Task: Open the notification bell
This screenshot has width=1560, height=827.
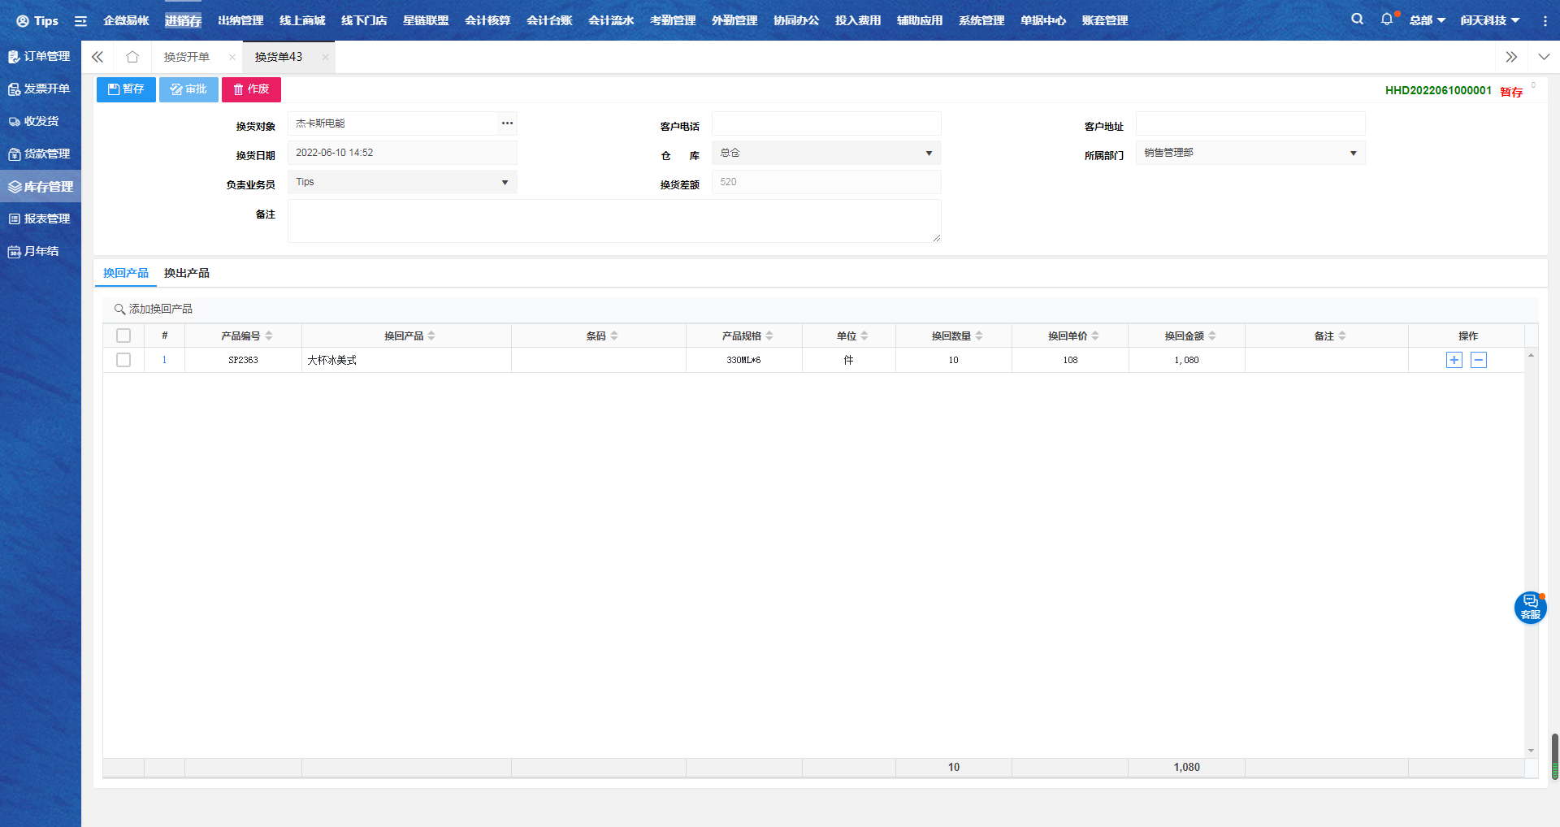Action: (1387, 19)
